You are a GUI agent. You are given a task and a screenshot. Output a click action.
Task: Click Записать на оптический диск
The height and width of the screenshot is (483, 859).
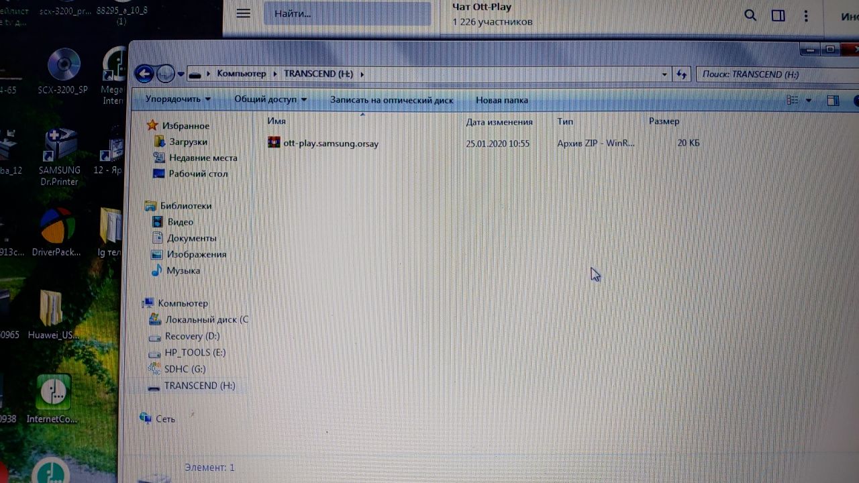coord(391,100)
